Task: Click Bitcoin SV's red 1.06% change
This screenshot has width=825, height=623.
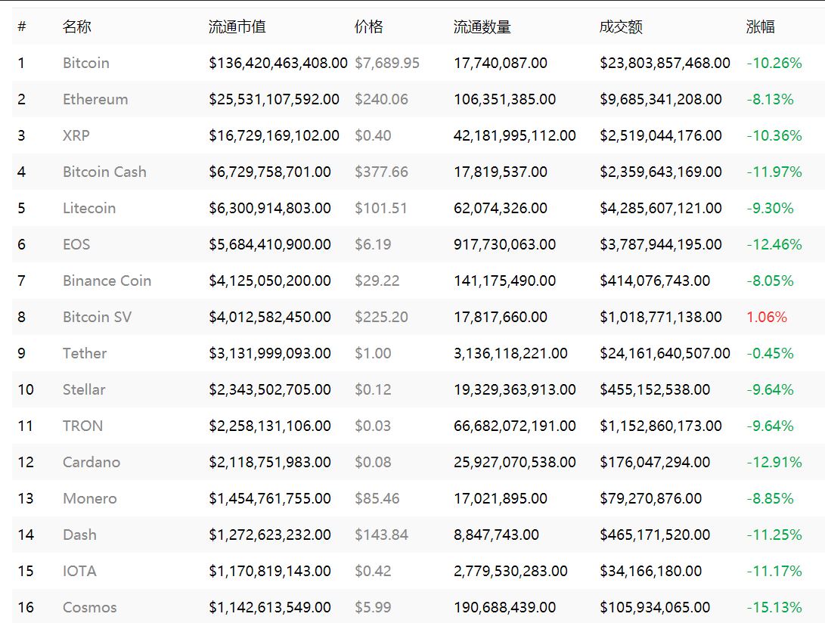Action: [x=767, y=318]
